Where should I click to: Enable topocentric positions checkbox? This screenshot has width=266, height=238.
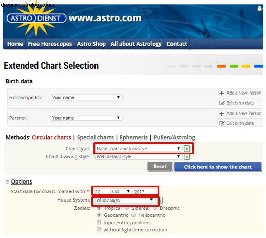(x=99, y=222)
